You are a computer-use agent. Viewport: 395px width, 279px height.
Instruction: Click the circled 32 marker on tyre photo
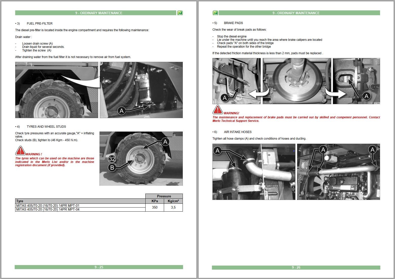pyautogui.click(x=112, y=159)
